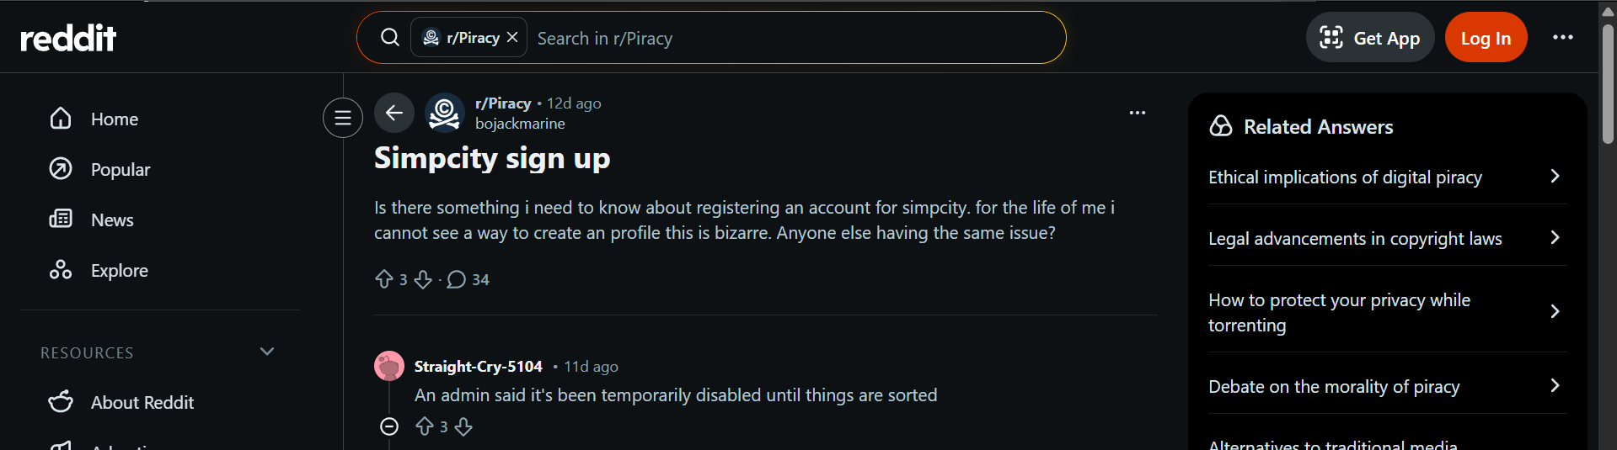Downvote the Simpcity sign up post
1617x450 pixels.
(423, 279)
